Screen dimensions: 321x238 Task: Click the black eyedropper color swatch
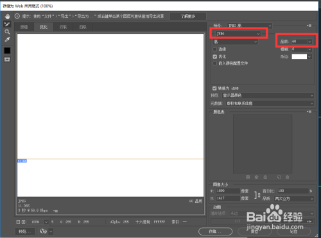7,51
